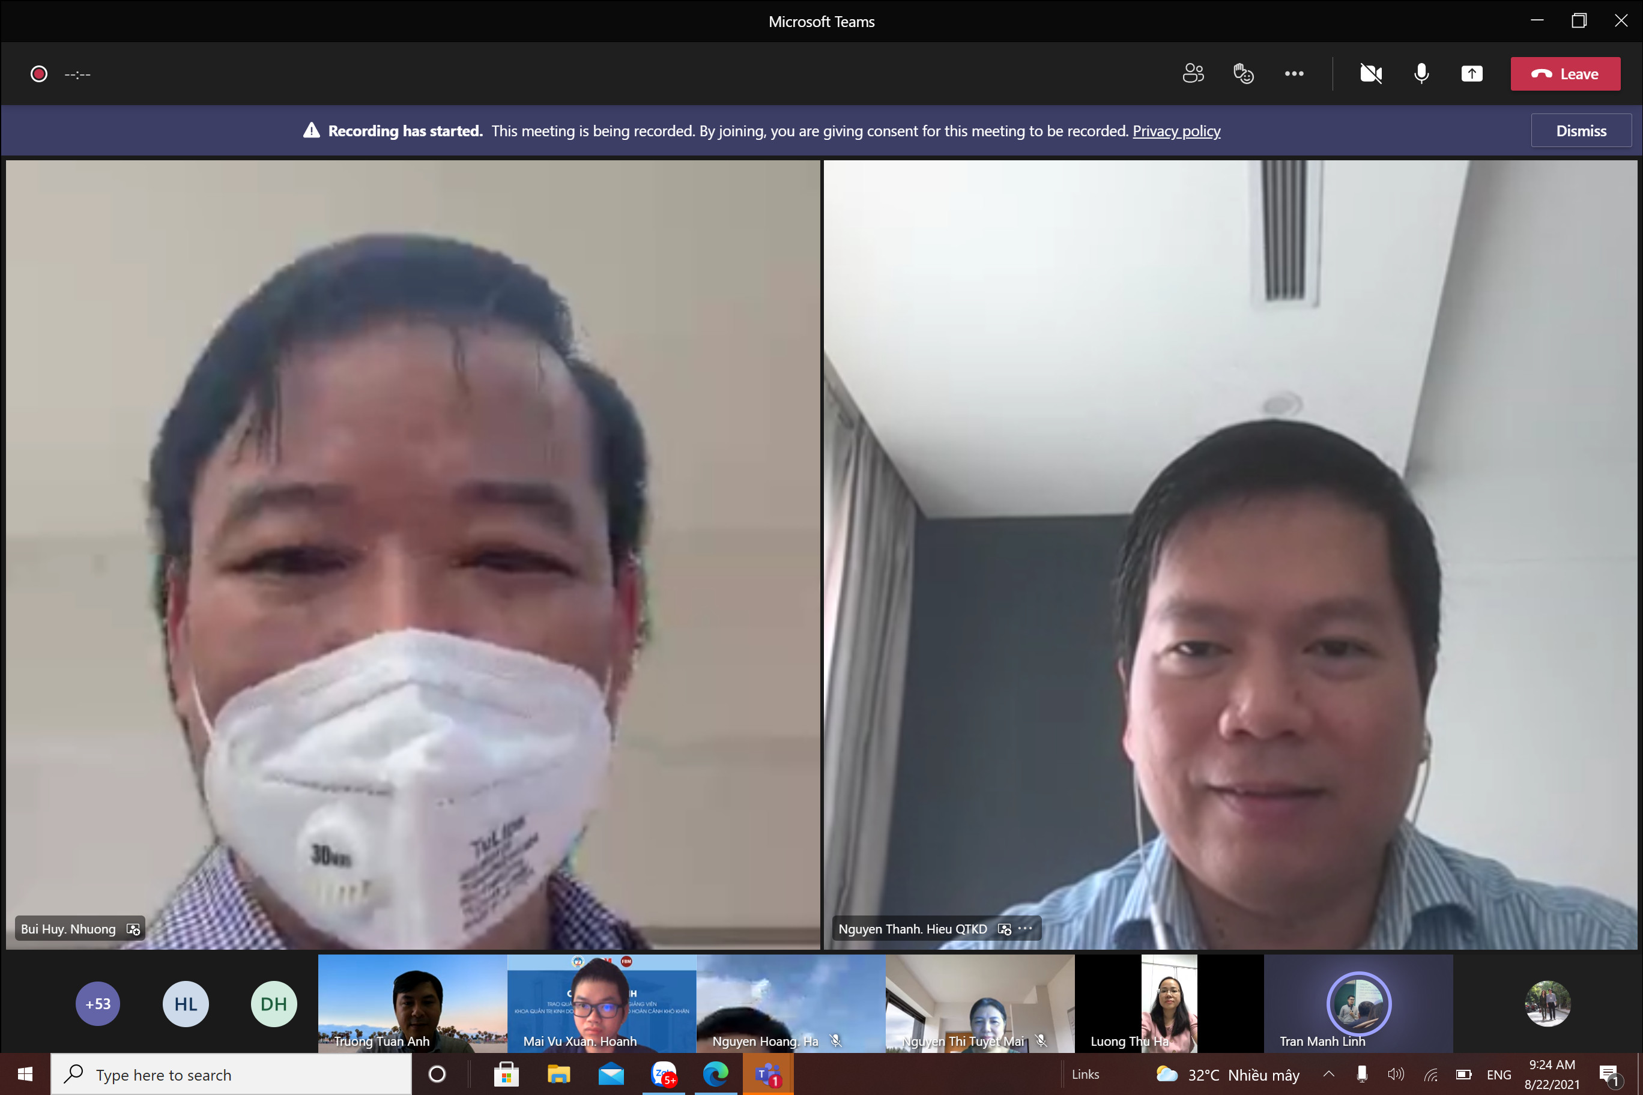
Task: Click the meeting timer display
Action: [x=77, y=74]
